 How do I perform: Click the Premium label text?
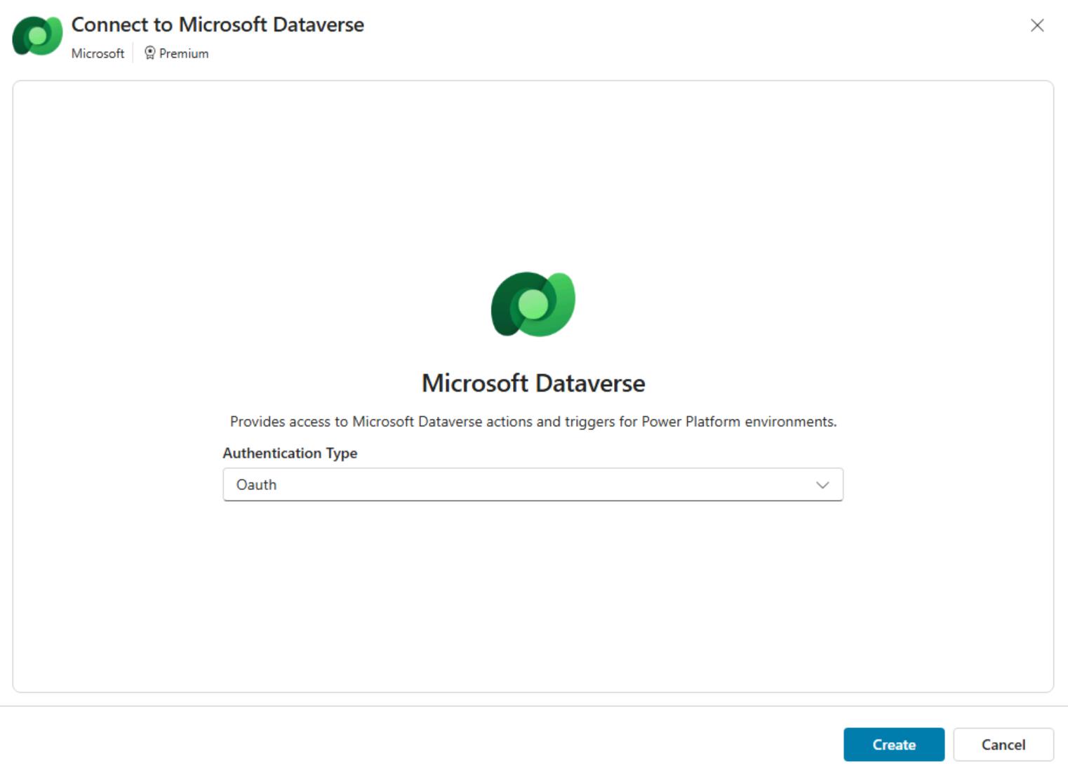183,53
